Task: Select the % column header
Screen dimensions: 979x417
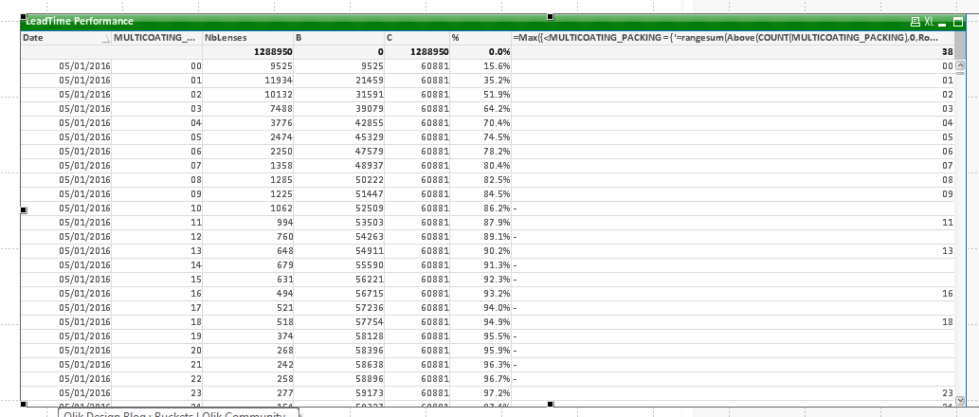Action: (480, 38)
